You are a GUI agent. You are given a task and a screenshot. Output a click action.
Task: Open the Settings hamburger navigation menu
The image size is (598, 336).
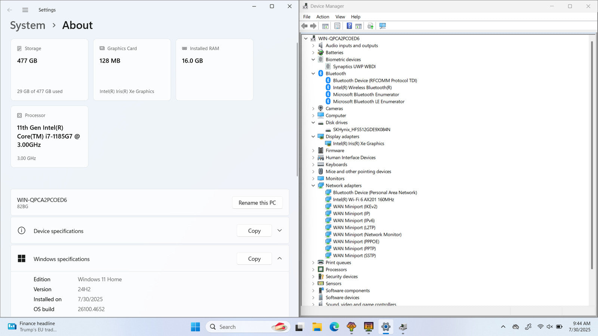[25, 10]
